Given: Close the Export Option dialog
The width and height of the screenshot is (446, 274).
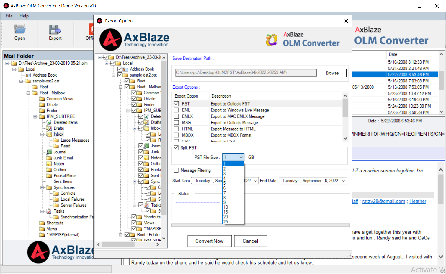Looking at the screenshot, I should [x=346, y=21].
